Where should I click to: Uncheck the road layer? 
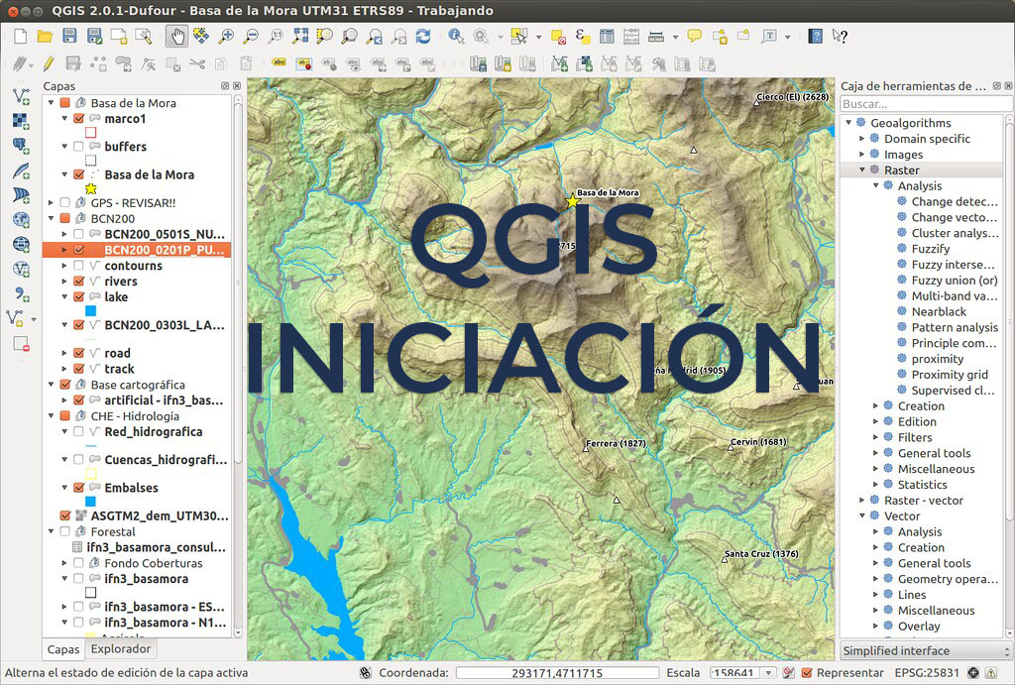point(79,353)
